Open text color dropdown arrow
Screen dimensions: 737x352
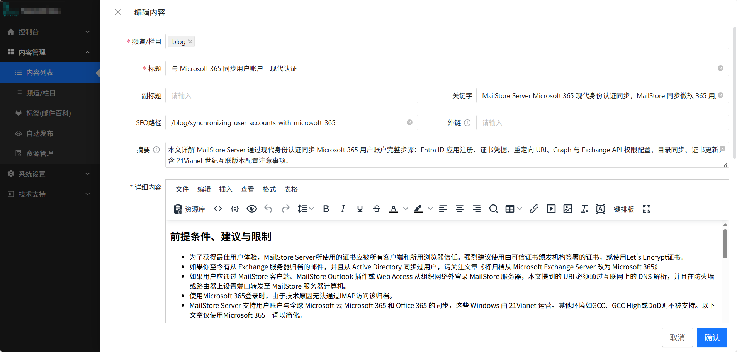406,209
